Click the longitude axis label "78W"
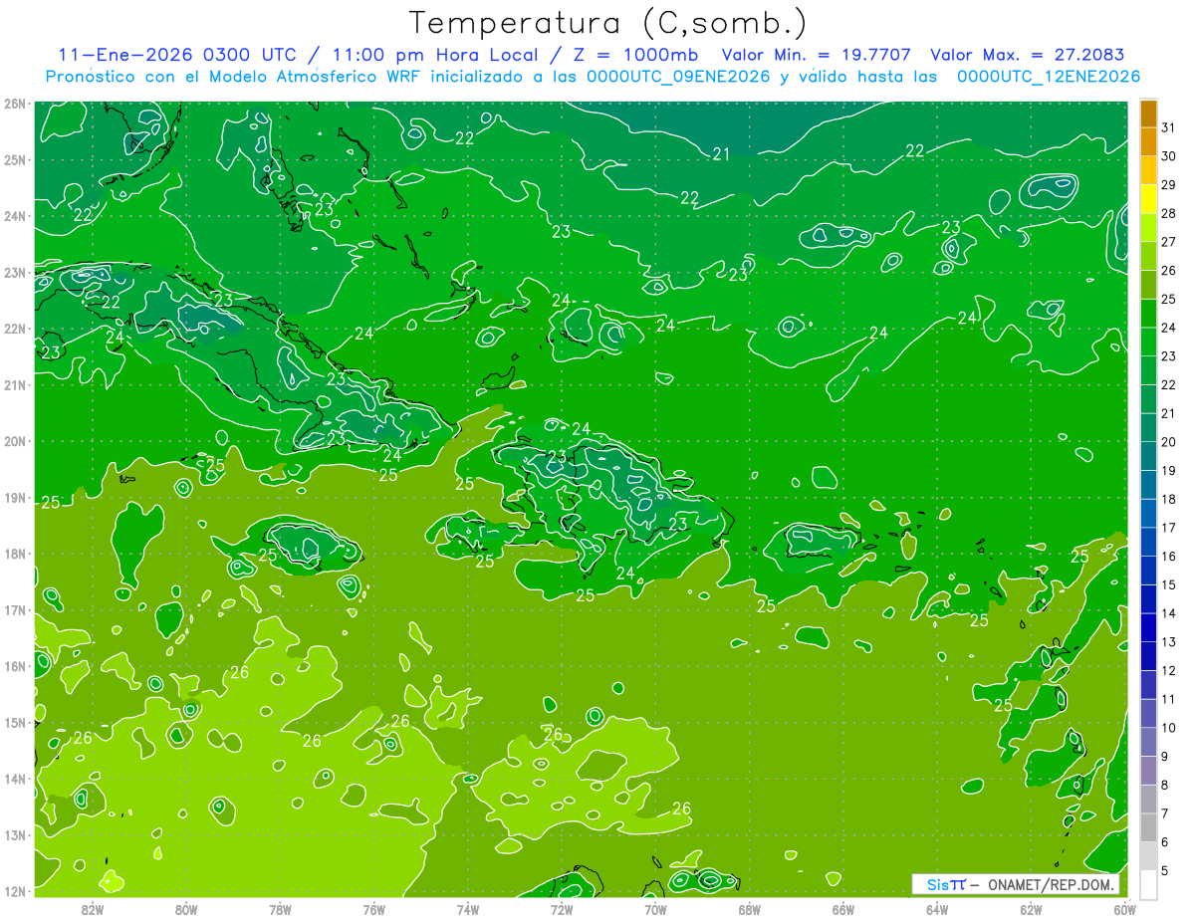 point(280,910)
